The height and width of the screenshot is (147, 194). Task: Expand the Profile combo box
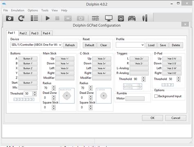tap(130, 45)
